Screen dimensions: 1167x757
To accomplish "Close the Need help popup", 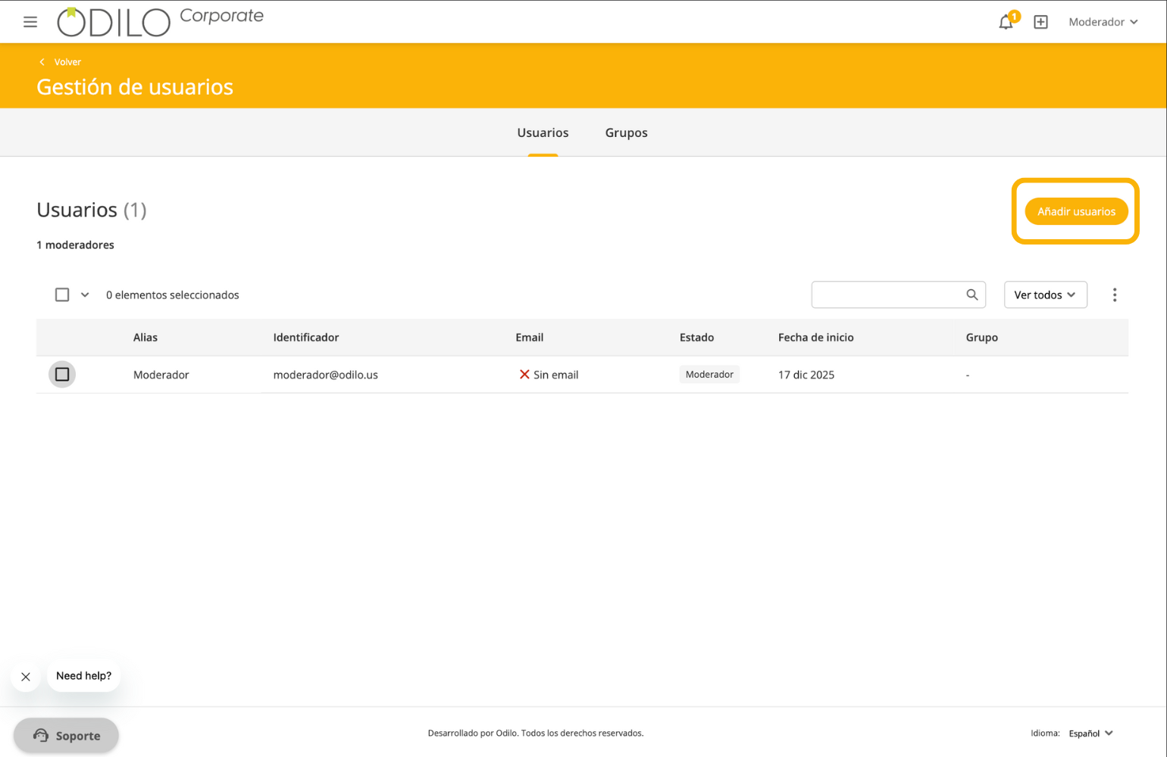I will pos(26,677).
